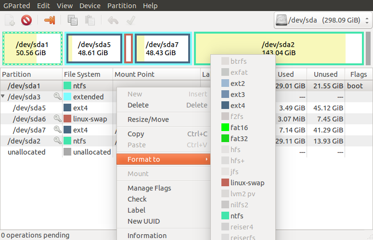
Task: Sort by the Partition column header
Action: point(31,74)
